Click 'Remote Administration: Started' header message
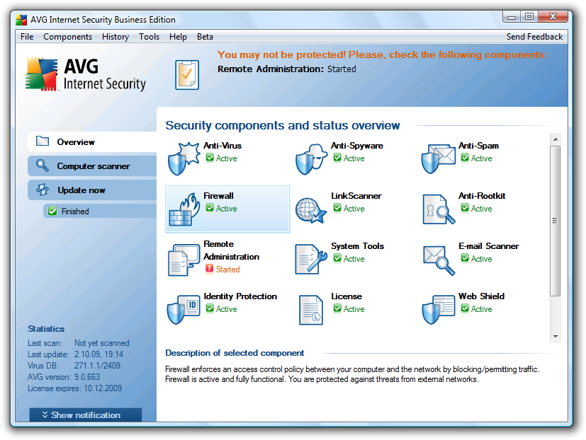 pos(287,69)
